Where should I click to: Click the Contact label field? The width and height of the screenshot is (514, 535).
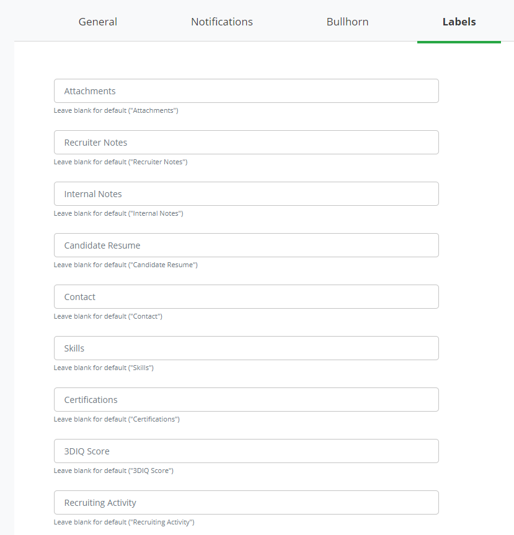pyautogui.click(x=246, y=297)
